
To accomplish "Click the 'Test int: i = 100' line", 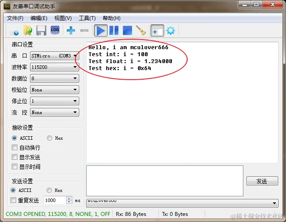I will point(118,54).
